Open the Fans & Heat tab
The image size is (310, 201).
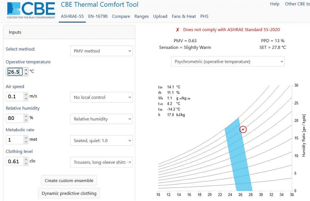coord(184,16)
